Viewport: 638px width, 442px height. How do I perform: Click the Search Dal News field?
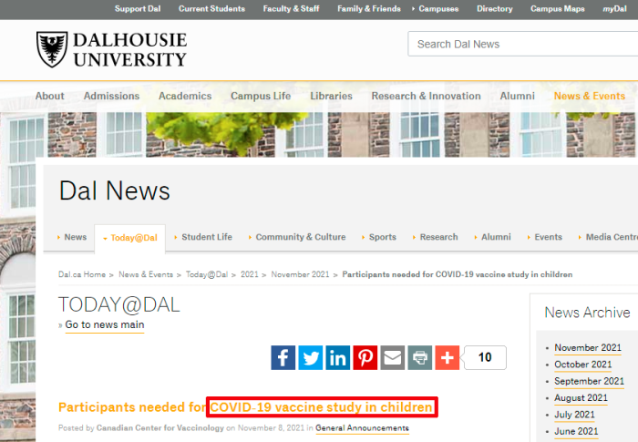(523, 44)
